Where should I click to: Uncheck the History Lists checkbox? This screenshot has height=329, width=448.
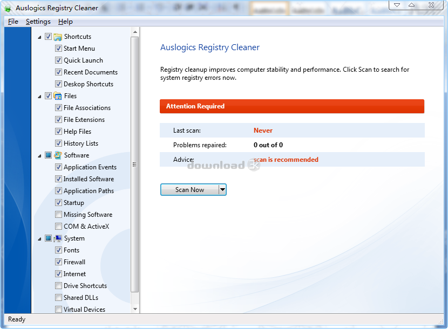click(58, 143)
